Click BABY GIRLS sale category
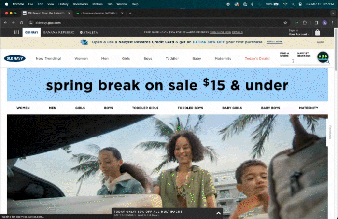Image resolution: width=338 pixels, height=219 pixels. click(x=232, y=108)
